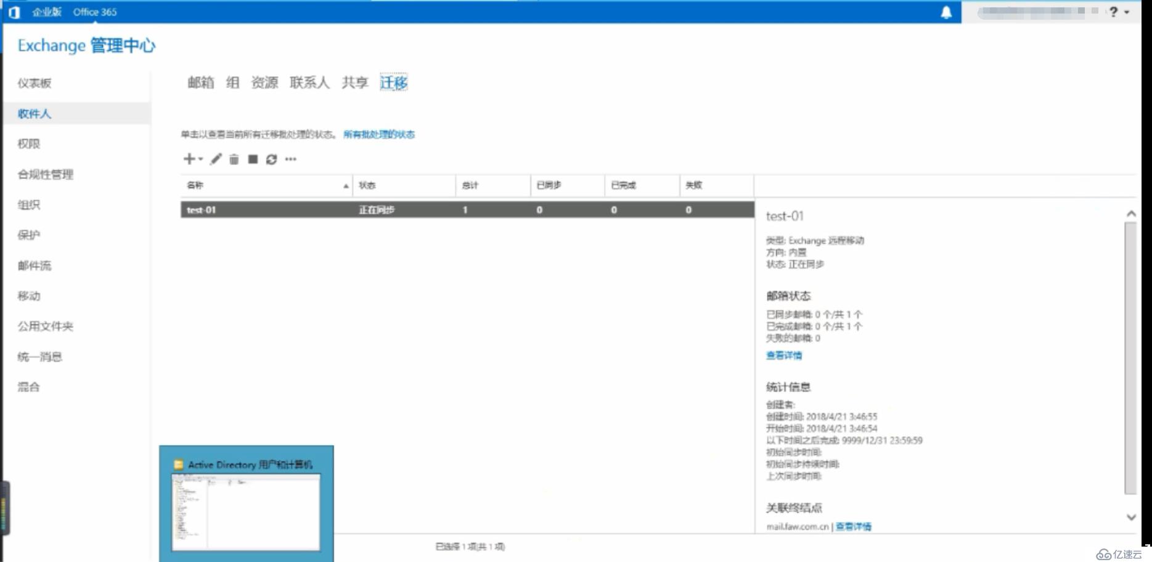This screenshot has height=562, width=1152.
Task: Open the help question mark menu
Action: (x=1113, y=12)
